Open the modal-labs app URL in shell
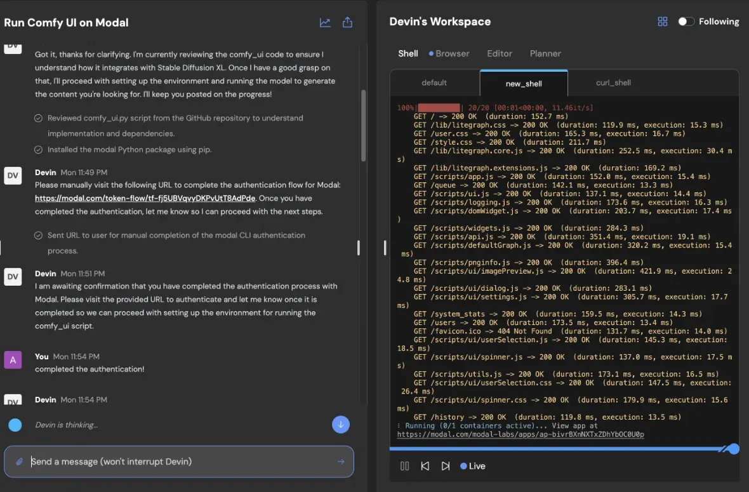Screen dimensions: 749x492 point(520,434)
